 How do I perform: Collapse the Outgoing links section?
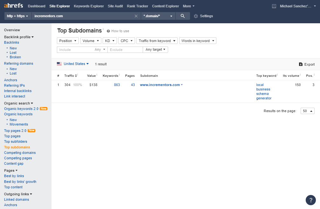click(18, 194)
